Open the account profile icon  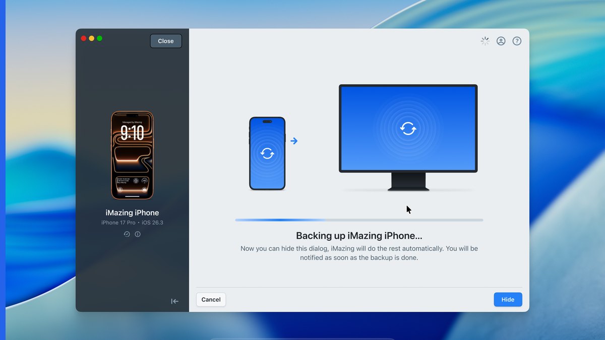pos(501,41)
